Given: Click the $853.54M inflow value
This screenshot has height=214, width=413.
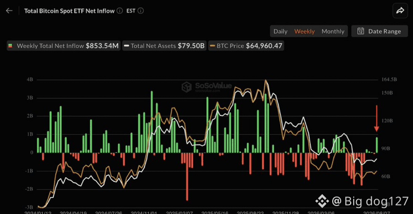Looking at the screenshot, I should [x=102, y=46].
